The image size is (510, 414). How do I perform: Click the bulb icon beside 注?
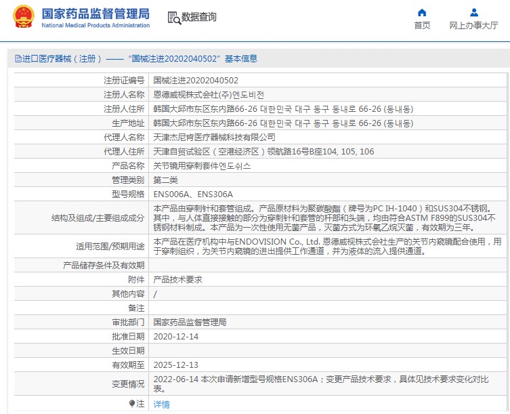pos(131,404)
